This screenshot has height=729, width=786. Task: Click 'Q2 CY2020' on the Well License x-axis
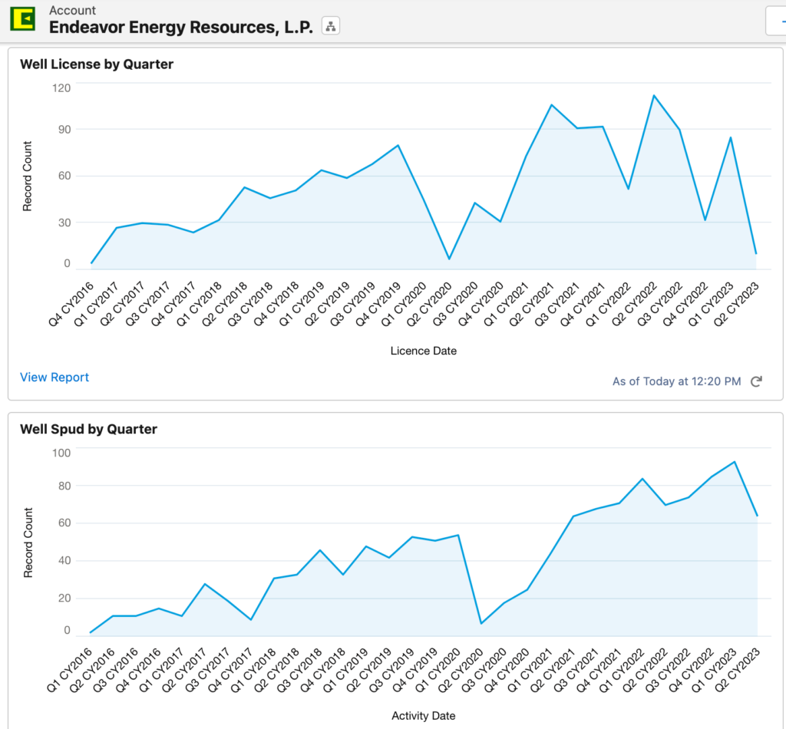[x=429, y=305]
